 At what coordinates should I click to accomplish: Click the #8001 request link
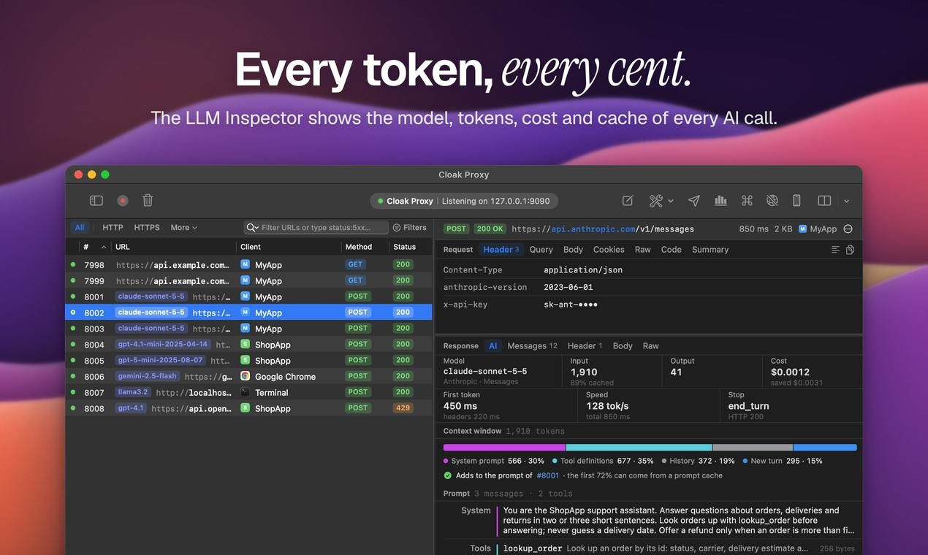point(547,475)
